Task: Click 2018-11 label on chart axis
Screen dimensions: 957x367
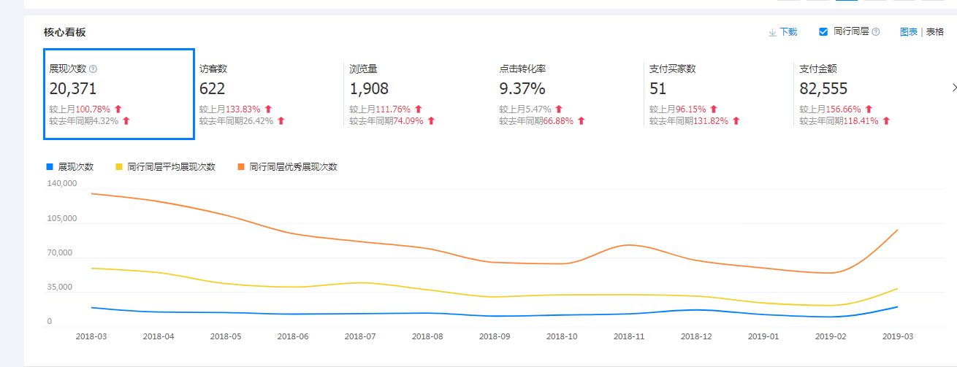Action: [629, 337]
